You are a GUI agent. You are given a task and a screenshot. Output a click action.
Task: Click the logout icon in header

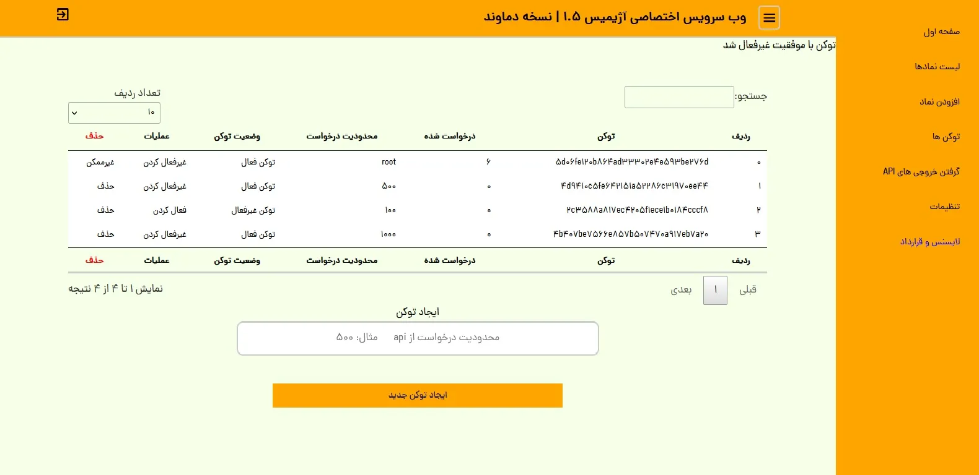[x=63, y=14]
